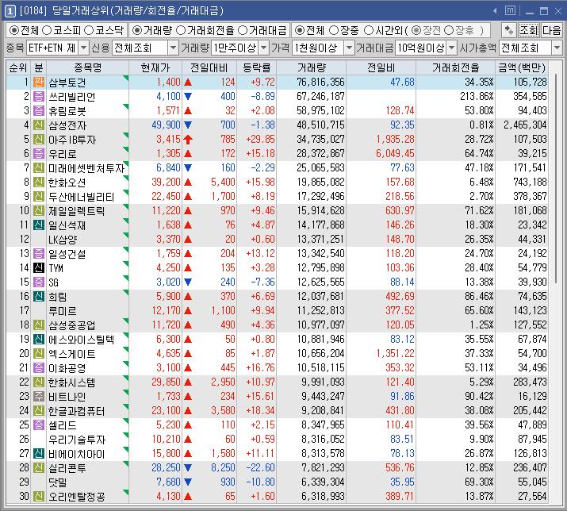Select the 전체 session radio button

click(300, 30)
